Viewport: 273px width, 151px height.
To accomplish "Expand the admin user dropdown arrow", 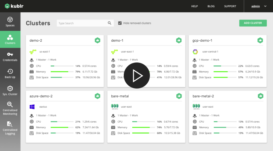I will (265, 6).
